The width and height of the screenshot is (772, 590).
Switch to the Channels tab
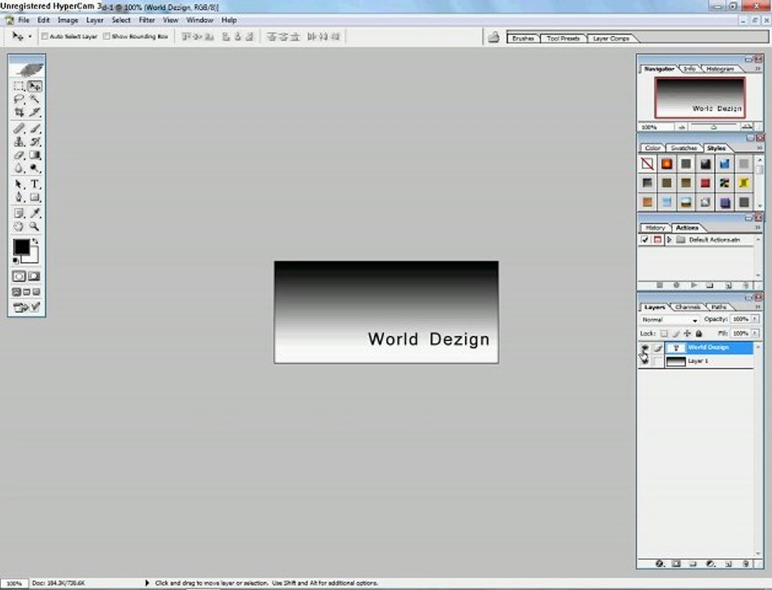tap(688, 307)
